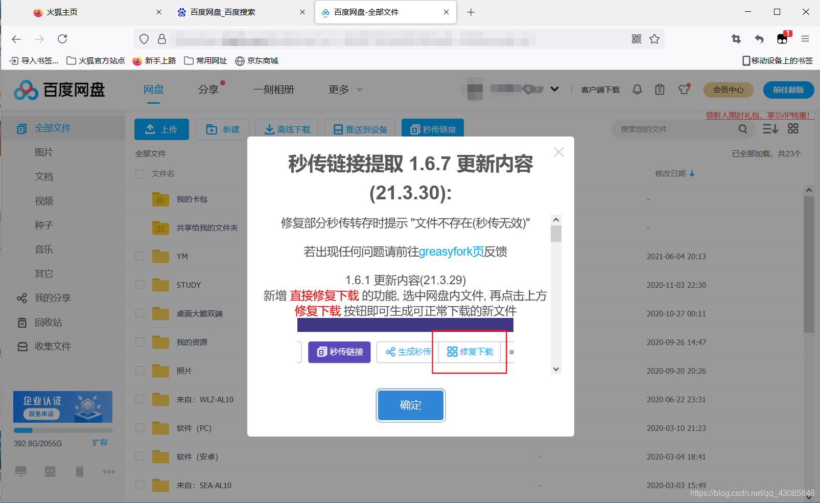Select 全部文件 in sidebar
The image size is (820, 503).
[x=62, y=128]
